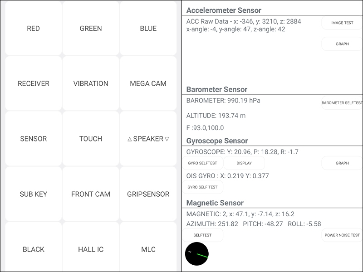The width and height of the screenshot is (363, 272).
Task: Start the RECEIVER test
Action: (x=33, y=83)
